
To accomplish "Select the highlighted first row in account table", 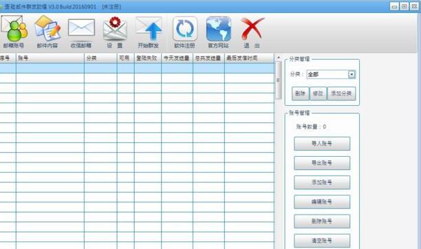I will [x=137, y=68].
